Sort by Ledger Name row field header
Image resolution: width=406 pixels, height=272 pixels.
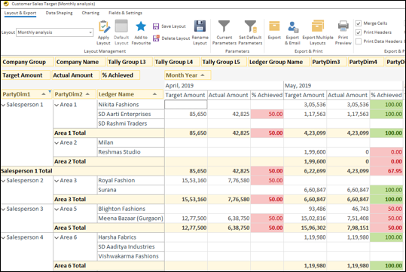(130, 94)
